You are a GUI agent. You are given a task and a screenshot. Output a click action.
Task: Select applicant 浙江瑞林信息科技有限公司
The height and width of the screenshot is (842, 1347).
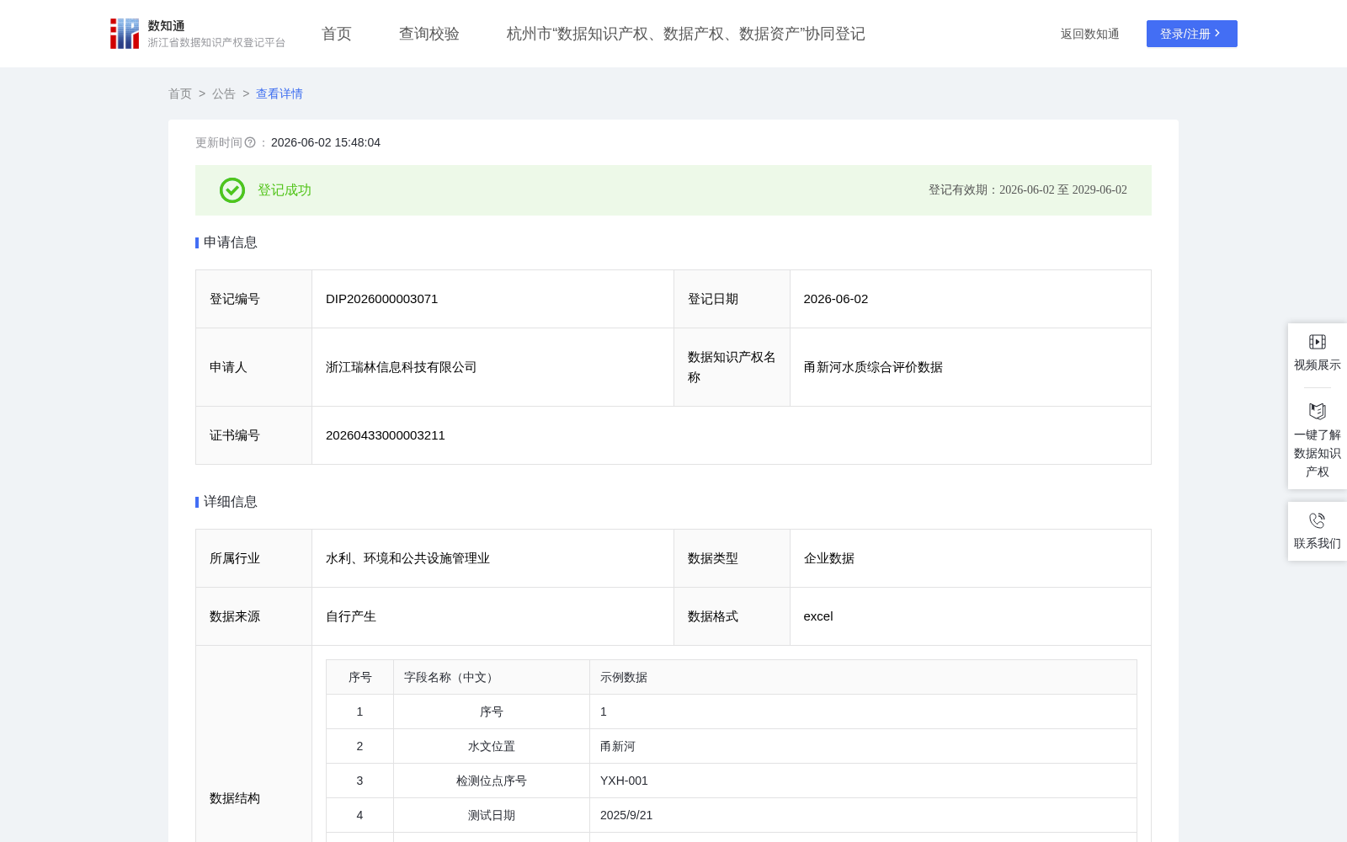point(402,367)
